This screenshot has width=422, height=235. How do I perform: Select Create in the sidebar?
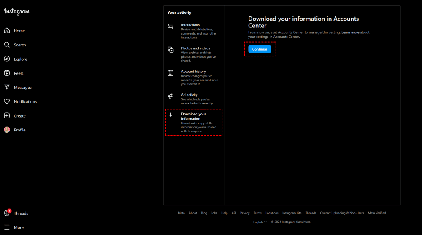(x=20, y=116)
